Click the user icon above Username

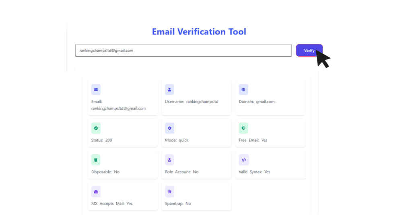(169, 90)
